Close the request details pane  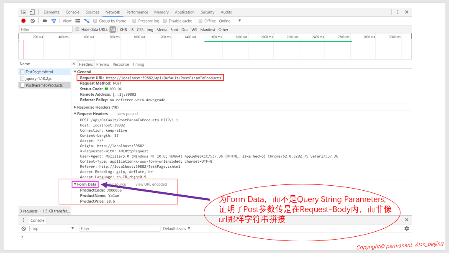(74, 64)
